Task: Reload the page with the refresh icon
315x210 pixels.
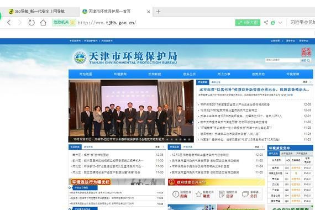Action: coord(32,23)
